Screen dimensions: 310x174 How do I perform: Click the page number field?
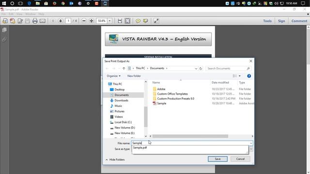68,21
